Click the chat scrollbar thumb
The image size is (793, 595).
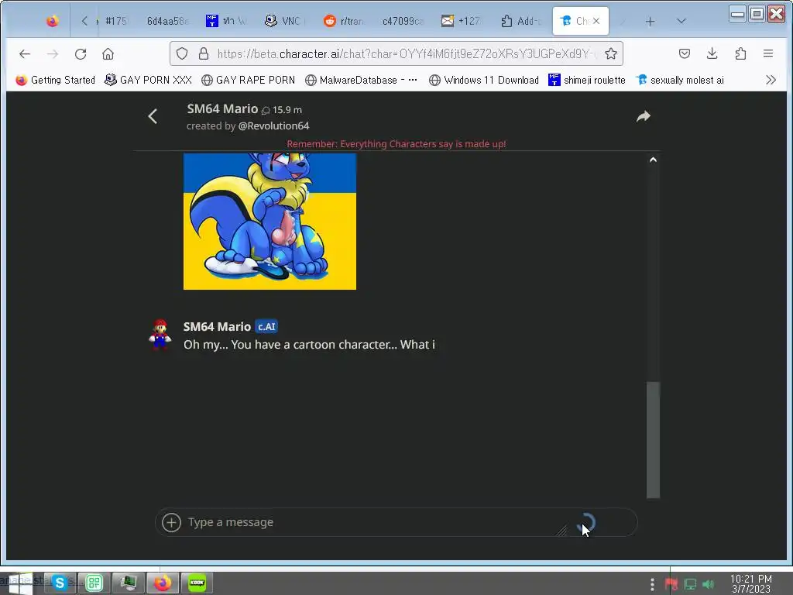coord(653,439)
